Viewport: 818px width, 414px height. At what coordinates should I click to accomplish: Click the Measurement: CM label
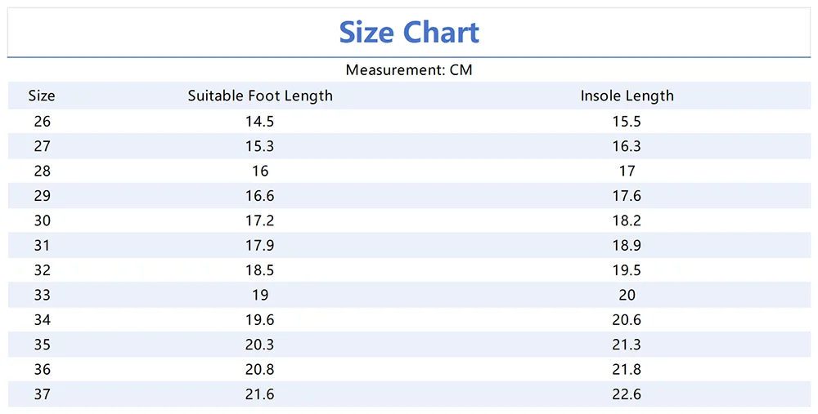click(409, 70)
